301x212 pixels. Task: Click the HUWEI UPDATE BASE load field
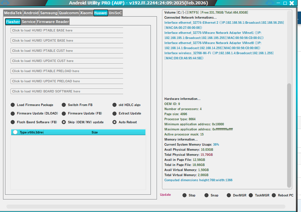coord(67,41)
